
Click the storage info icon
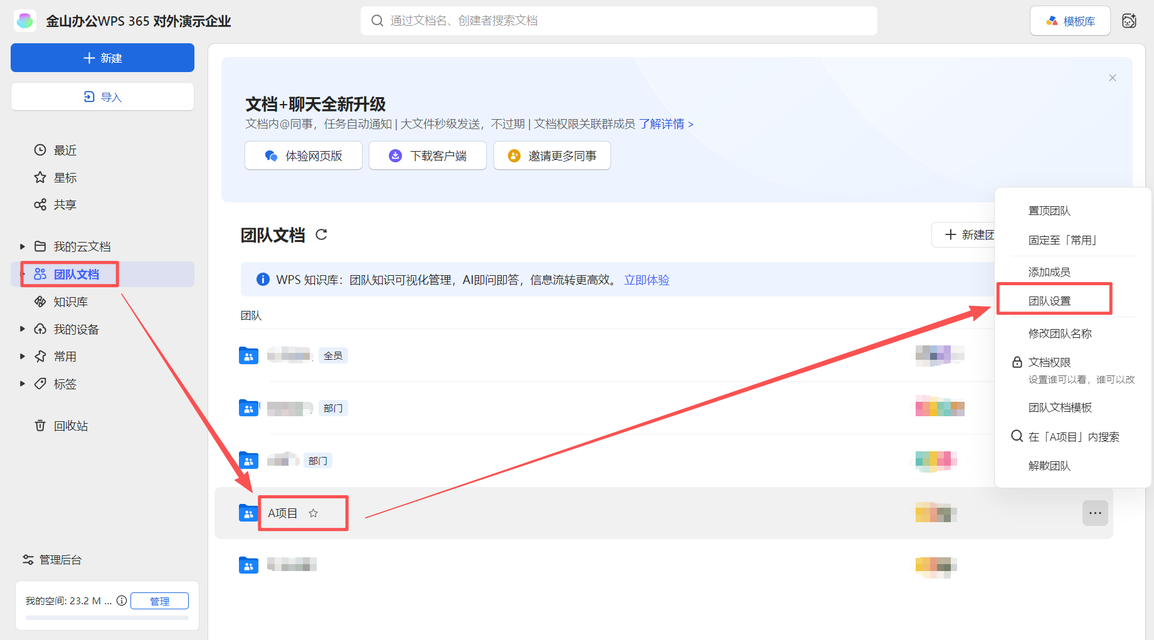coord(122,601)
